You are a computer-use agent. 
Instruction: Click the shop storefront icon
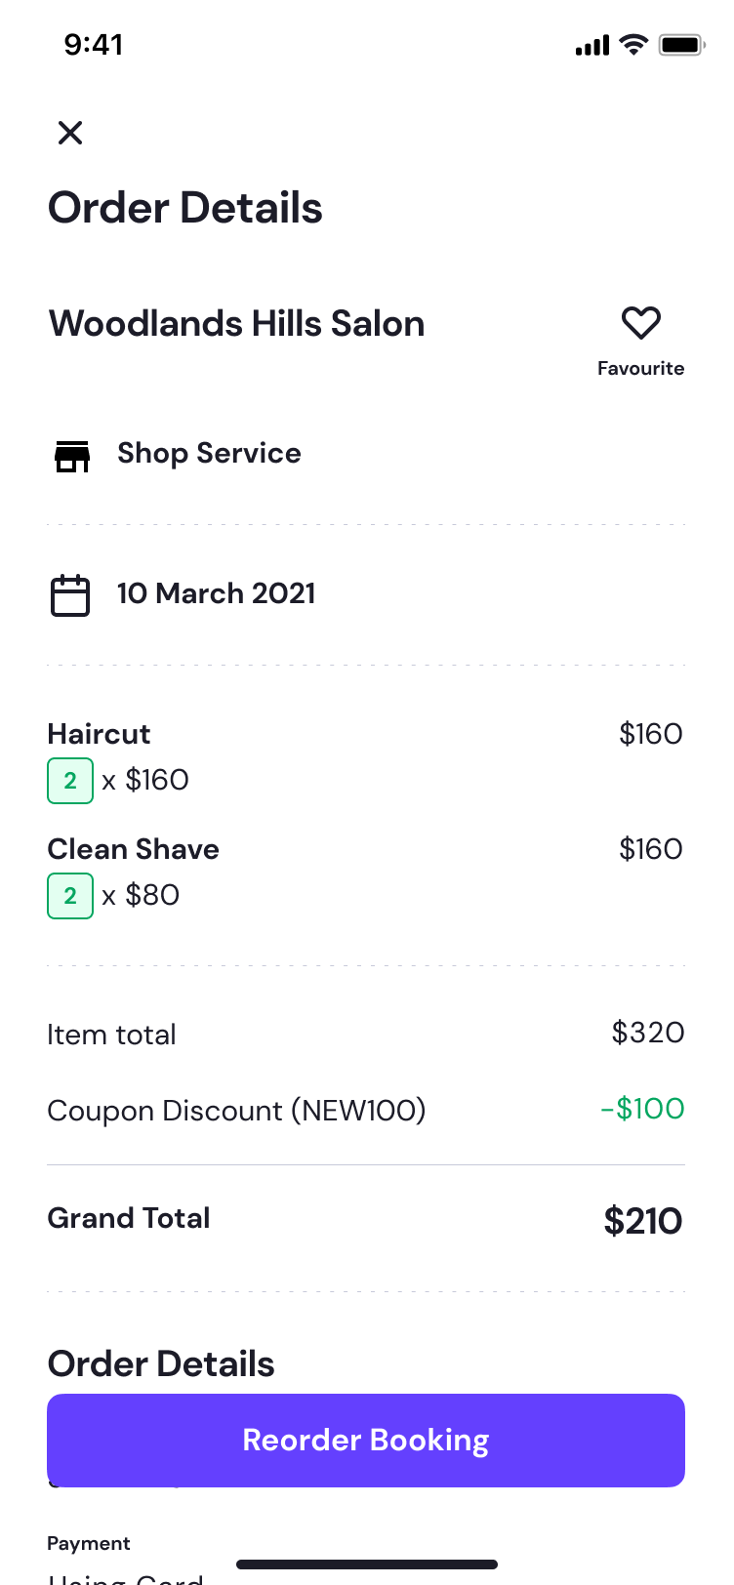pyautogui.click(x=72, y=456)
